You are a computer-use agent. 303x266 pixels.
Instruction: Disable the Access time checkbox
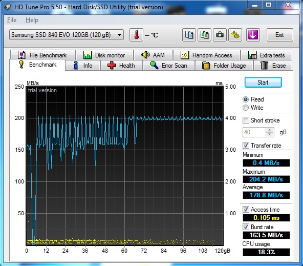pos(246,209)
